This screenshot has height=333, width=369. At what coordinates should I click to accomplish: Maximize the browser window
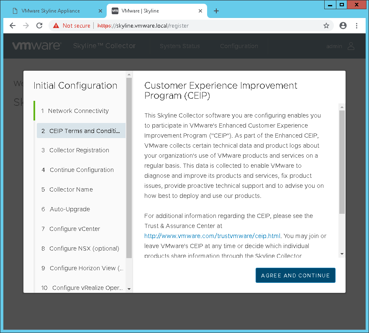tap(342, 5)
